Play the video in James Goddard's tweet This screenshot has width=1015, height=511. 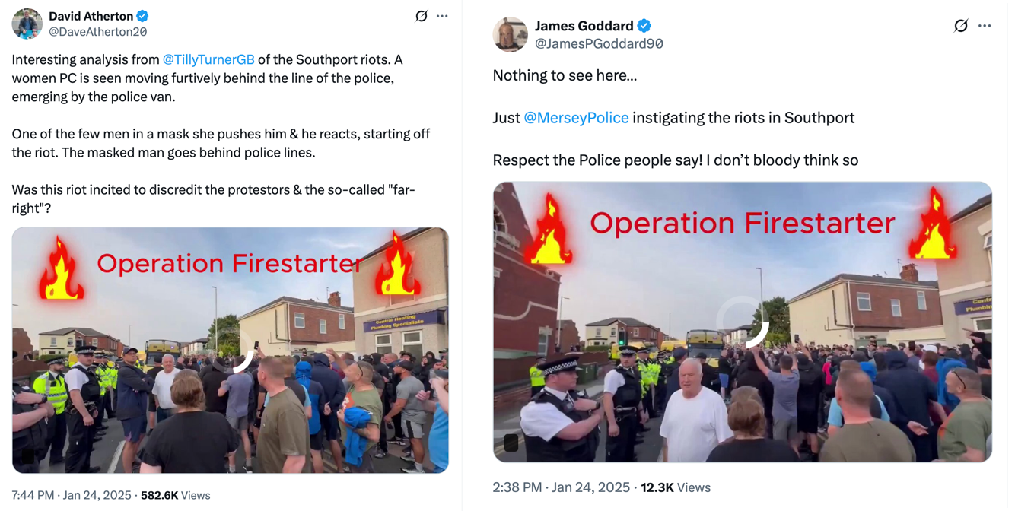click(743, 322)
